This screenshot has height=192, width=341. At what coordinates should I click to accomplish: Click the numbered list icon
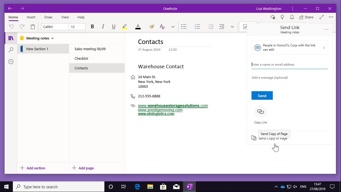pos(197,27)
